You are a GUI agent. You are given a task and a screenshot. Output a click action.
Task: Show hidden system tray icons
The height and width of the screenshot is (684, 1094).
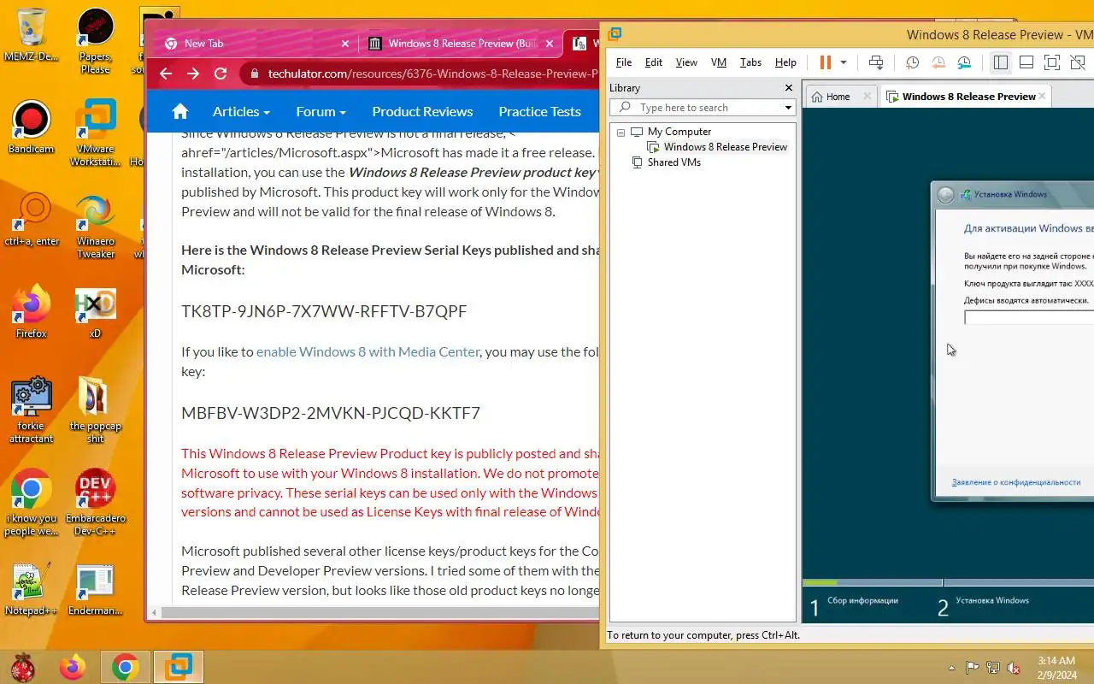coord(952,668)
